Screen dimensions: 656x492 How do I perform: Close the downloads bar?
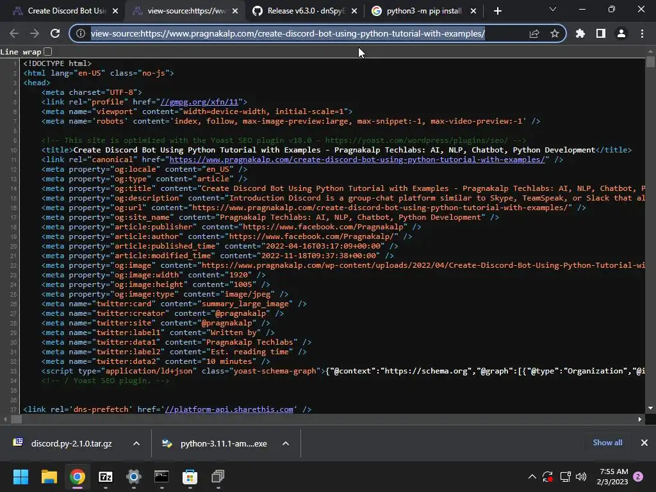(x=644, y=443)
